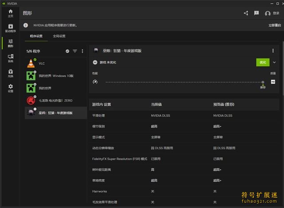Click the Witcher wolf icon in game header
Viewport: 284px width, 208px height.
coord(96,50)
